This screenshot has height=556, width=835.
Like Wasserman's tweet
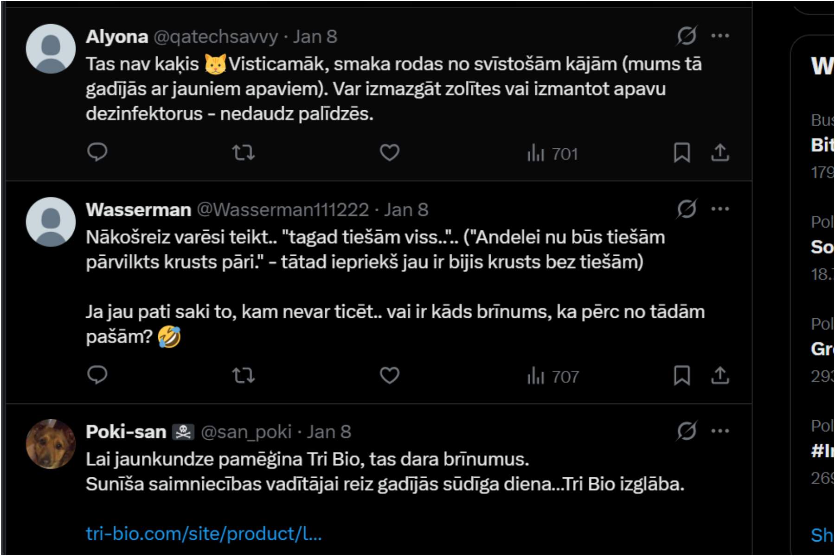click(x=389, y=375)
